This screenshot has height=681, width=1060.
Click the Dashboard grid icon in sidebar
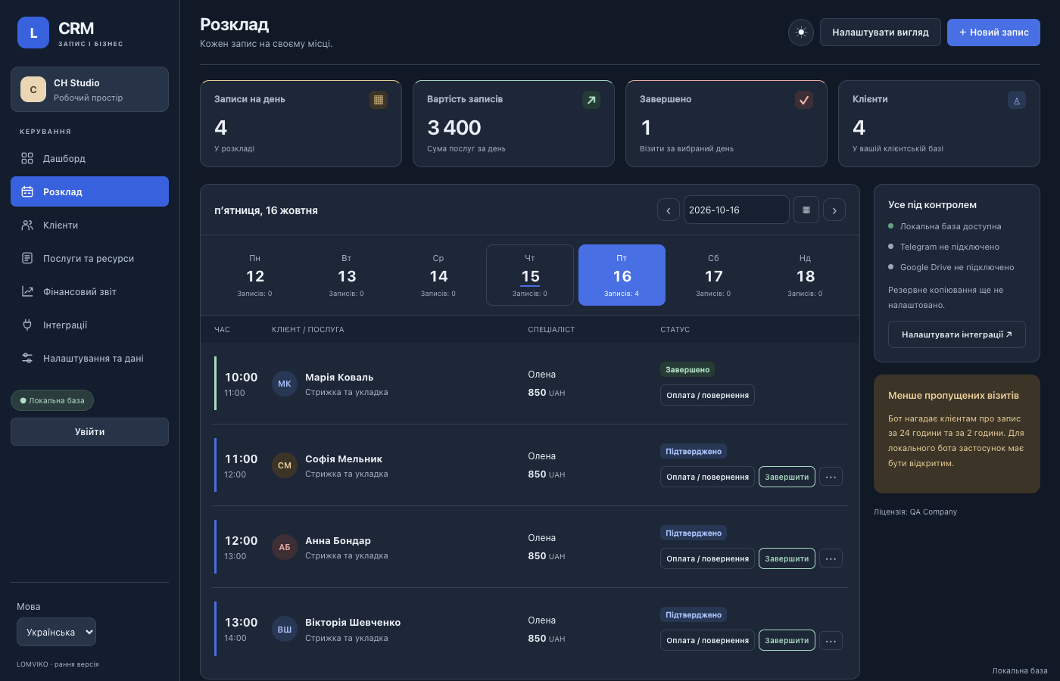point(27,158)
